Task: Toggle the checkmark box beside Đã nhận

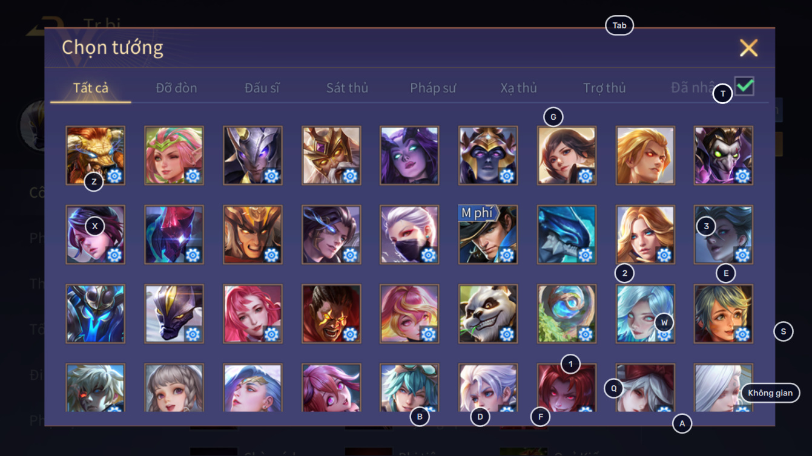Action: 744,86
